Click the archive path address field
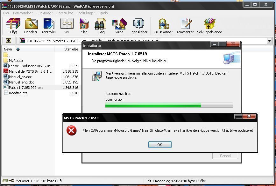This screenshot has height=186, width=276. [x=143, y=41]
